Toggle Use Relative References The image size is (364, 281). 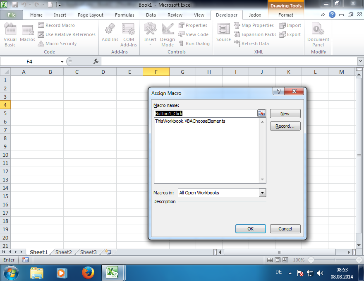(66, 34)
